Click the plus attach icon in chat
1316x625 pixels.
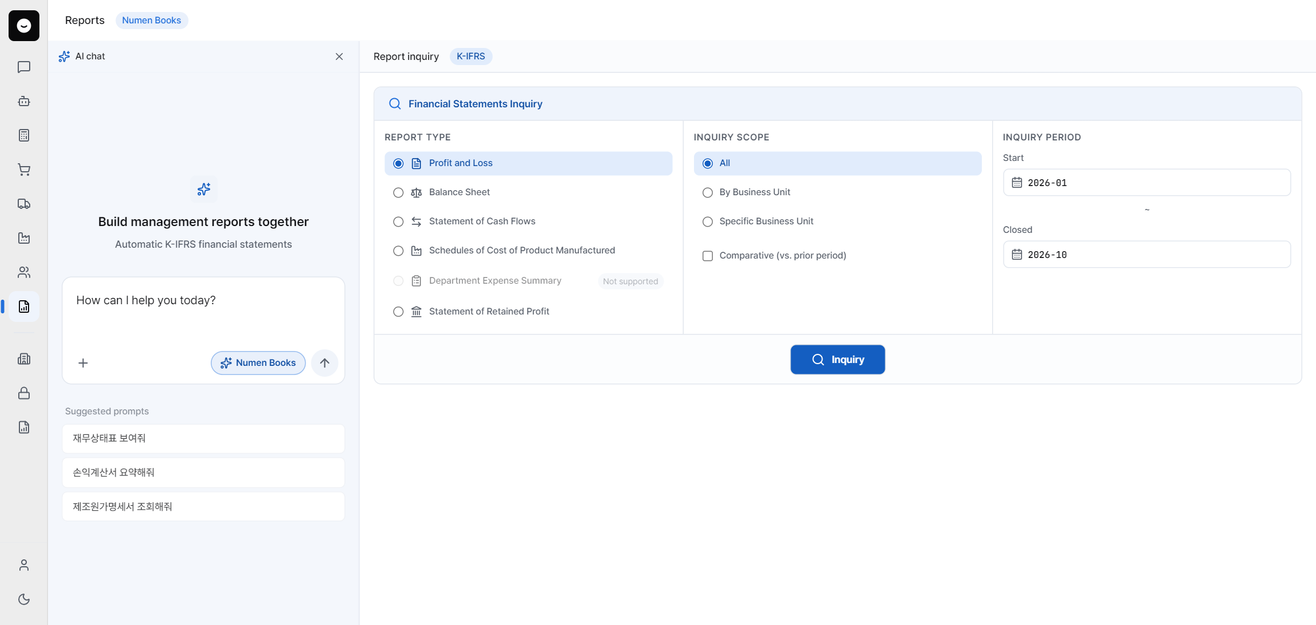tap(83, 363)
